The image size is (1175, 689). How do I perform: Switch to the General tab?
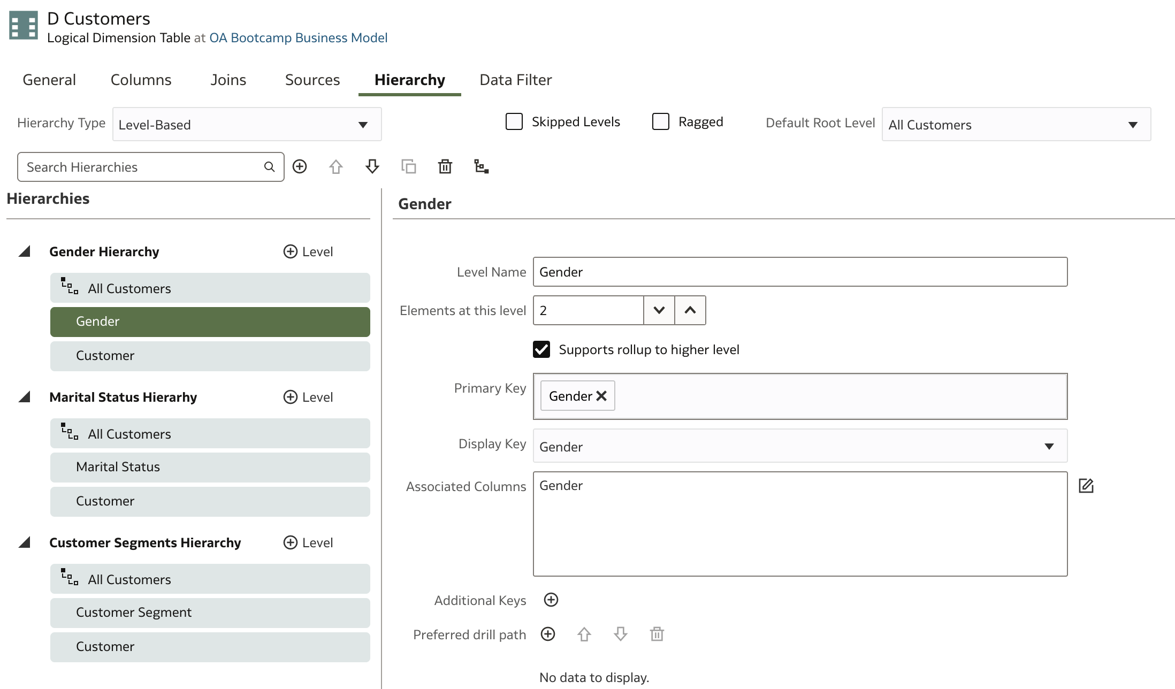pos(49,80)
